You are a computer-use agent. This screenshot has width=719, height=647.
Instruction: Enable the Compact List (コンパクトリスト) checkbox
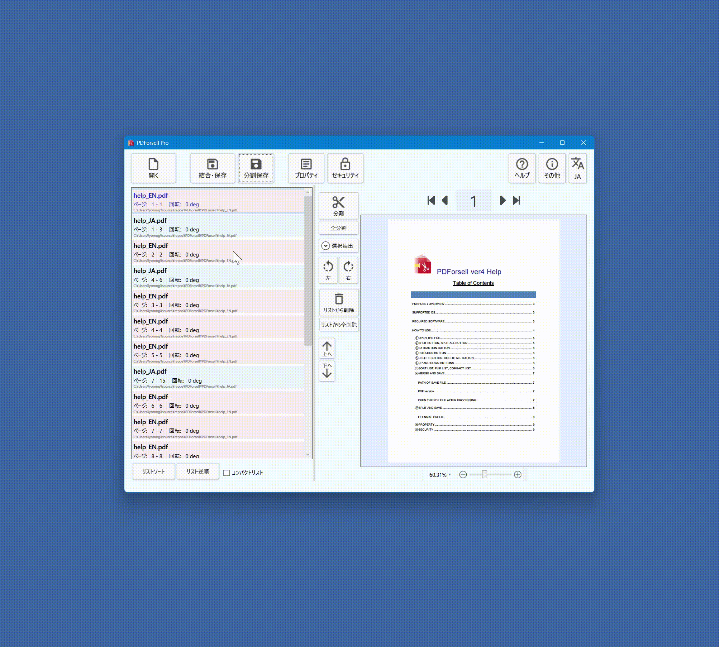click(x=227, y=473)
